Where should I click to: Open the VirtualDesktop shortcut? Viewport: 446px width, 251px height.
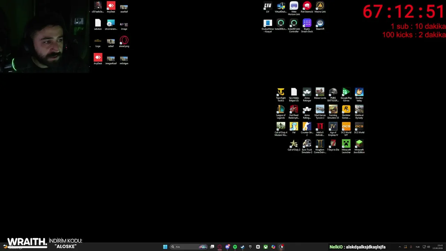[281, 7]
